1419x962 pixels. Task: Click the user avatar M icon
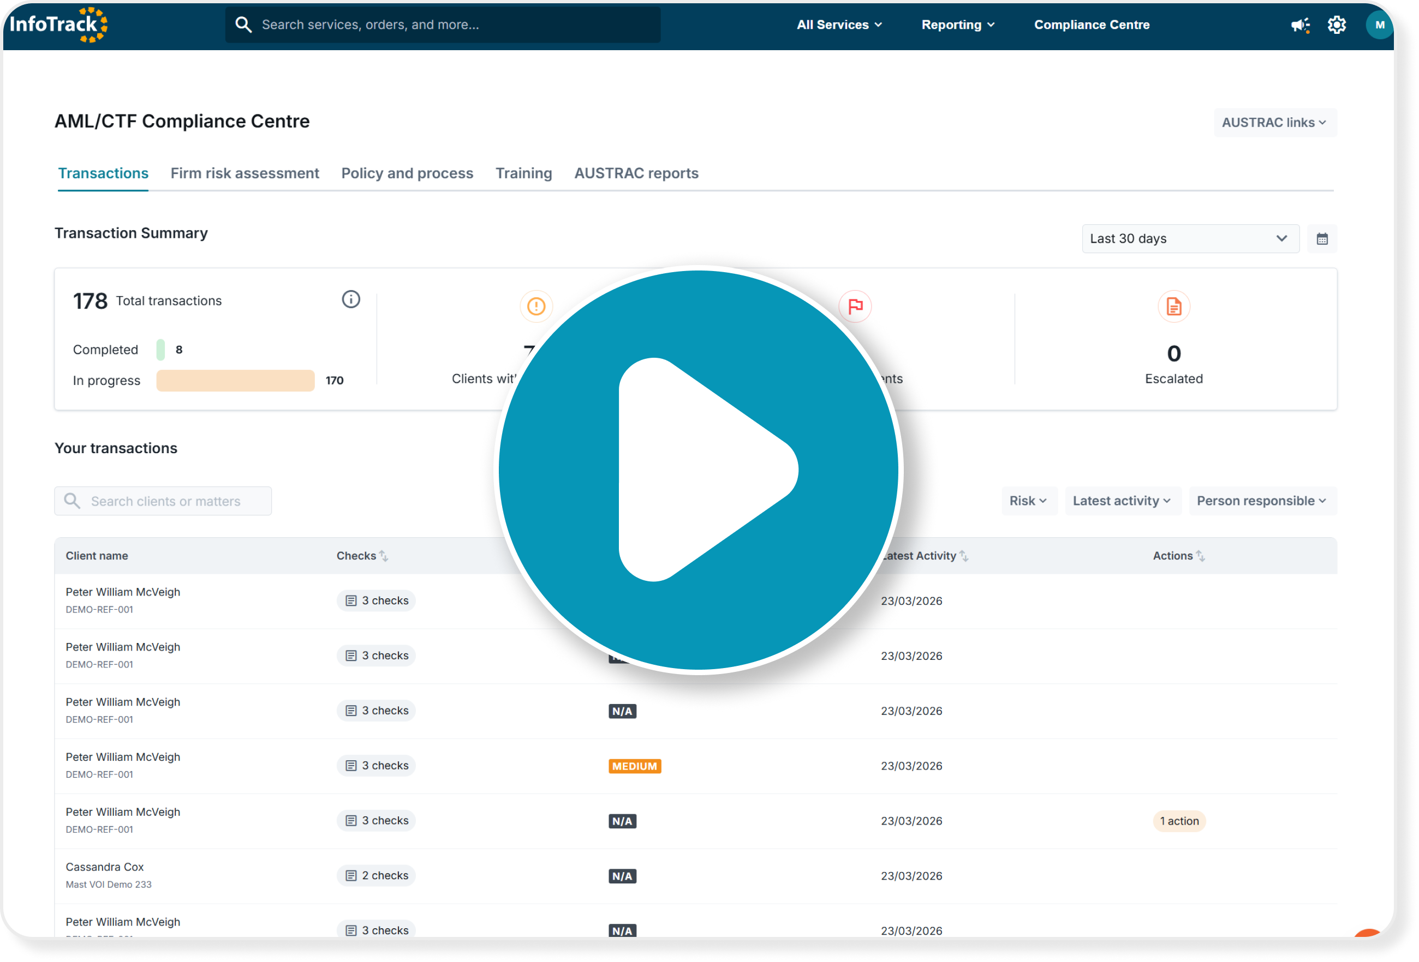(1379, 25)
